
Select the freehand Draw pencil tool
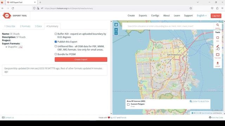click(218, 46)
